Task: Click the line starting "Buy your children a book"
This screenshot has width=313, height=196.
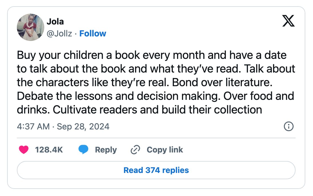Action: point(152,55)
